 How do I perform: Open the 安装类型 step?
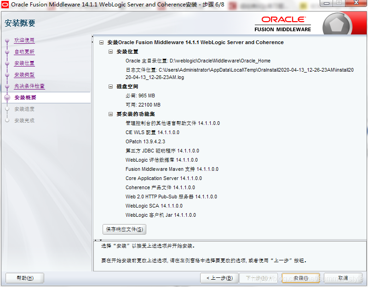coord(24,74)
